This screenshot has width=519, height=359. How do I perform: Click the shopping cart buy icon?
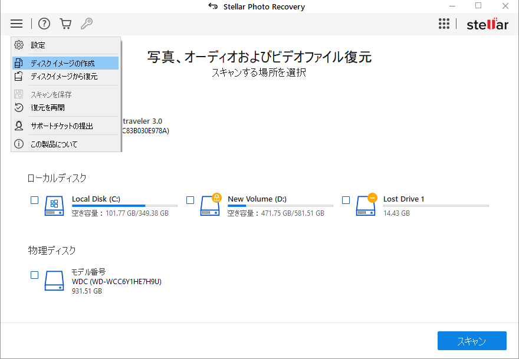click(65, 24)
